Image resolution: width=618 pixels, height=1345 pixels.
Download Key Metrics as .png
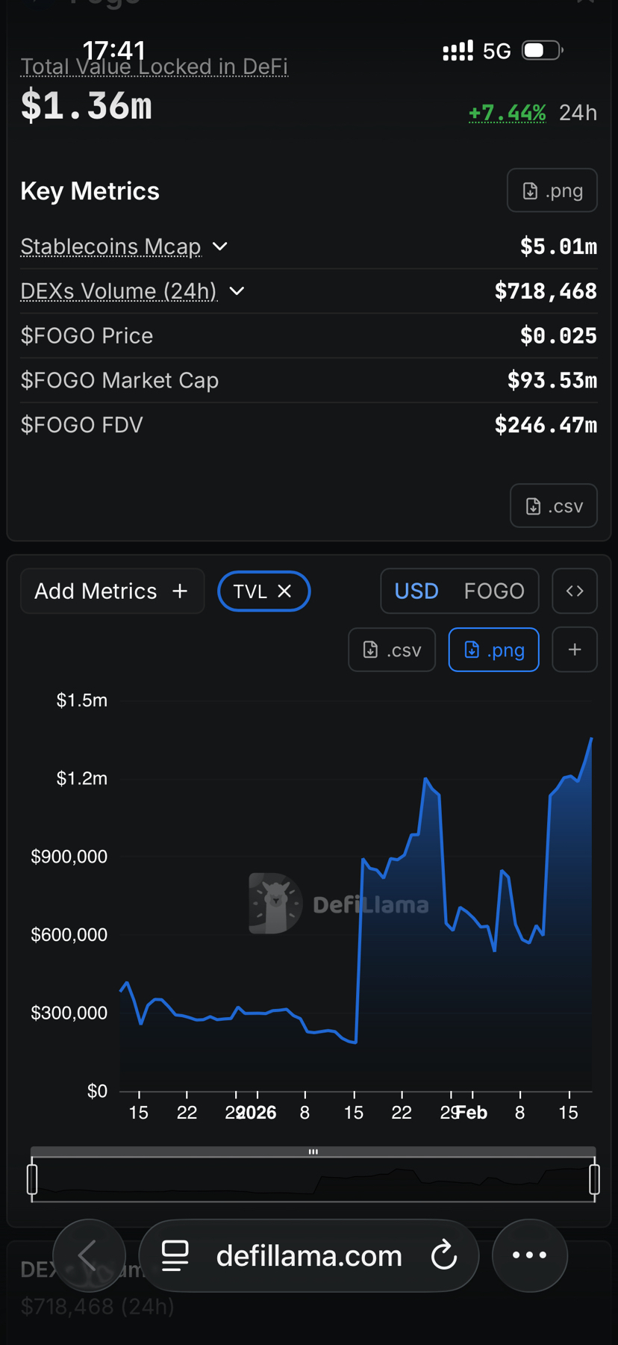pos(552,190)
